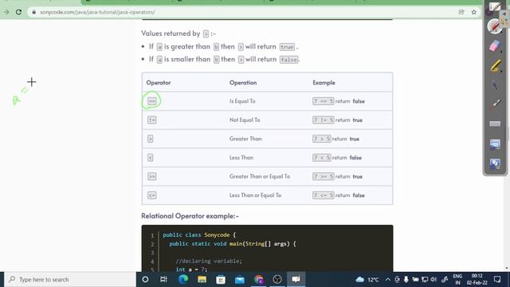Bookmark this page with the star icon
This screenshot has height=287, width=510.
point(474,12)
